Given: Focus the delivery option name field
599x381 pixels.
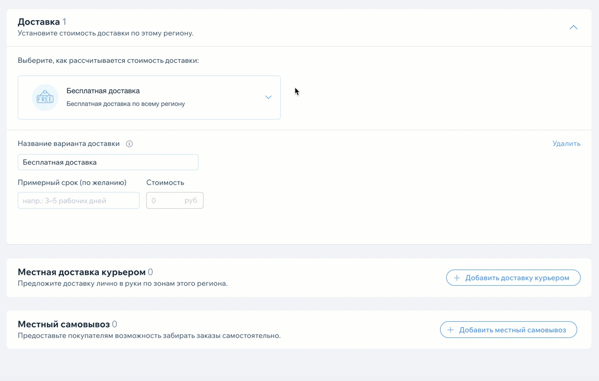Looking at the screenshot, I should click(x=108, y=162).
